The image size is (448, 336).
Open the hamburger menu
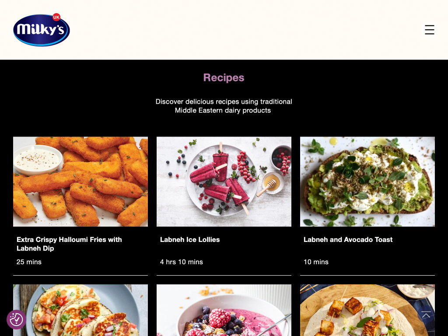(x=429, y=30)
